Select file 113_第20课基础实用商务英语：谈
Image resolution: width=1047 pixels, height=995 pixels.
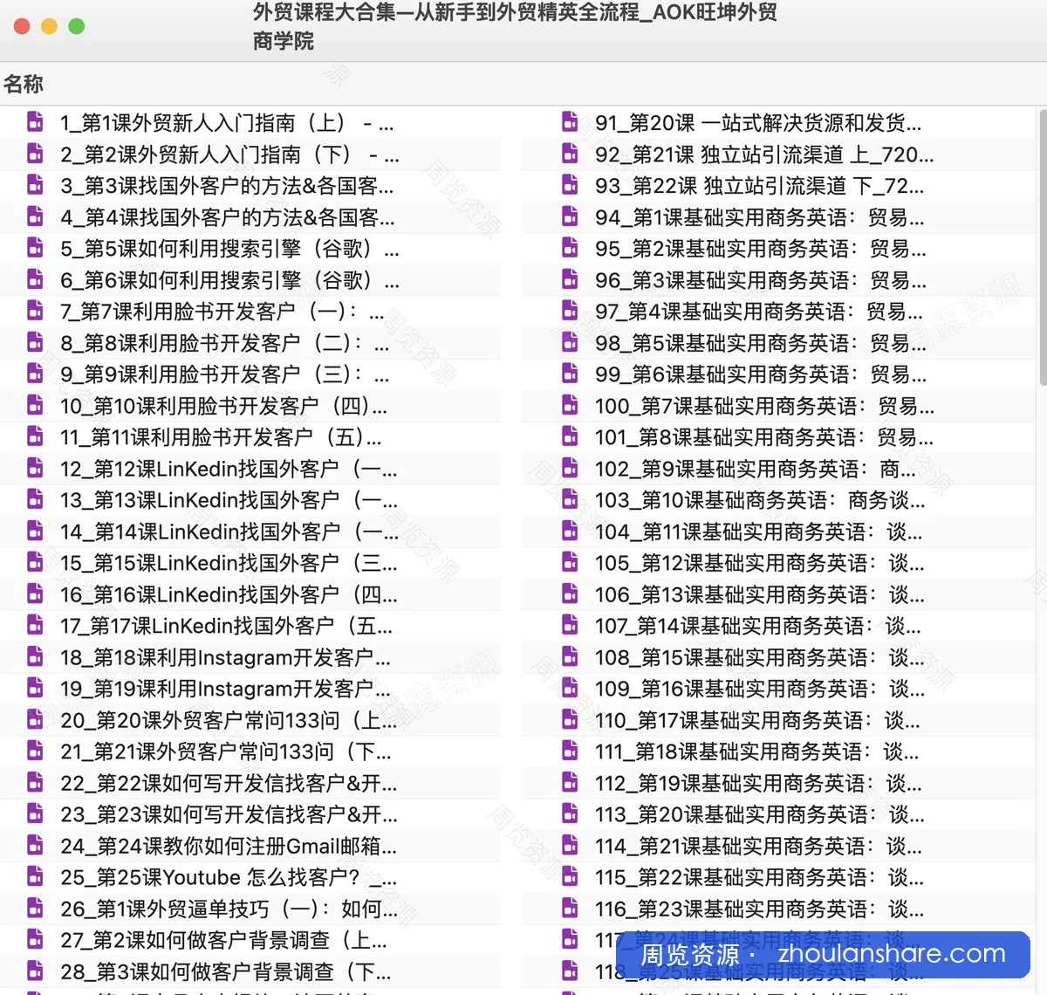(x=760, y=814)
